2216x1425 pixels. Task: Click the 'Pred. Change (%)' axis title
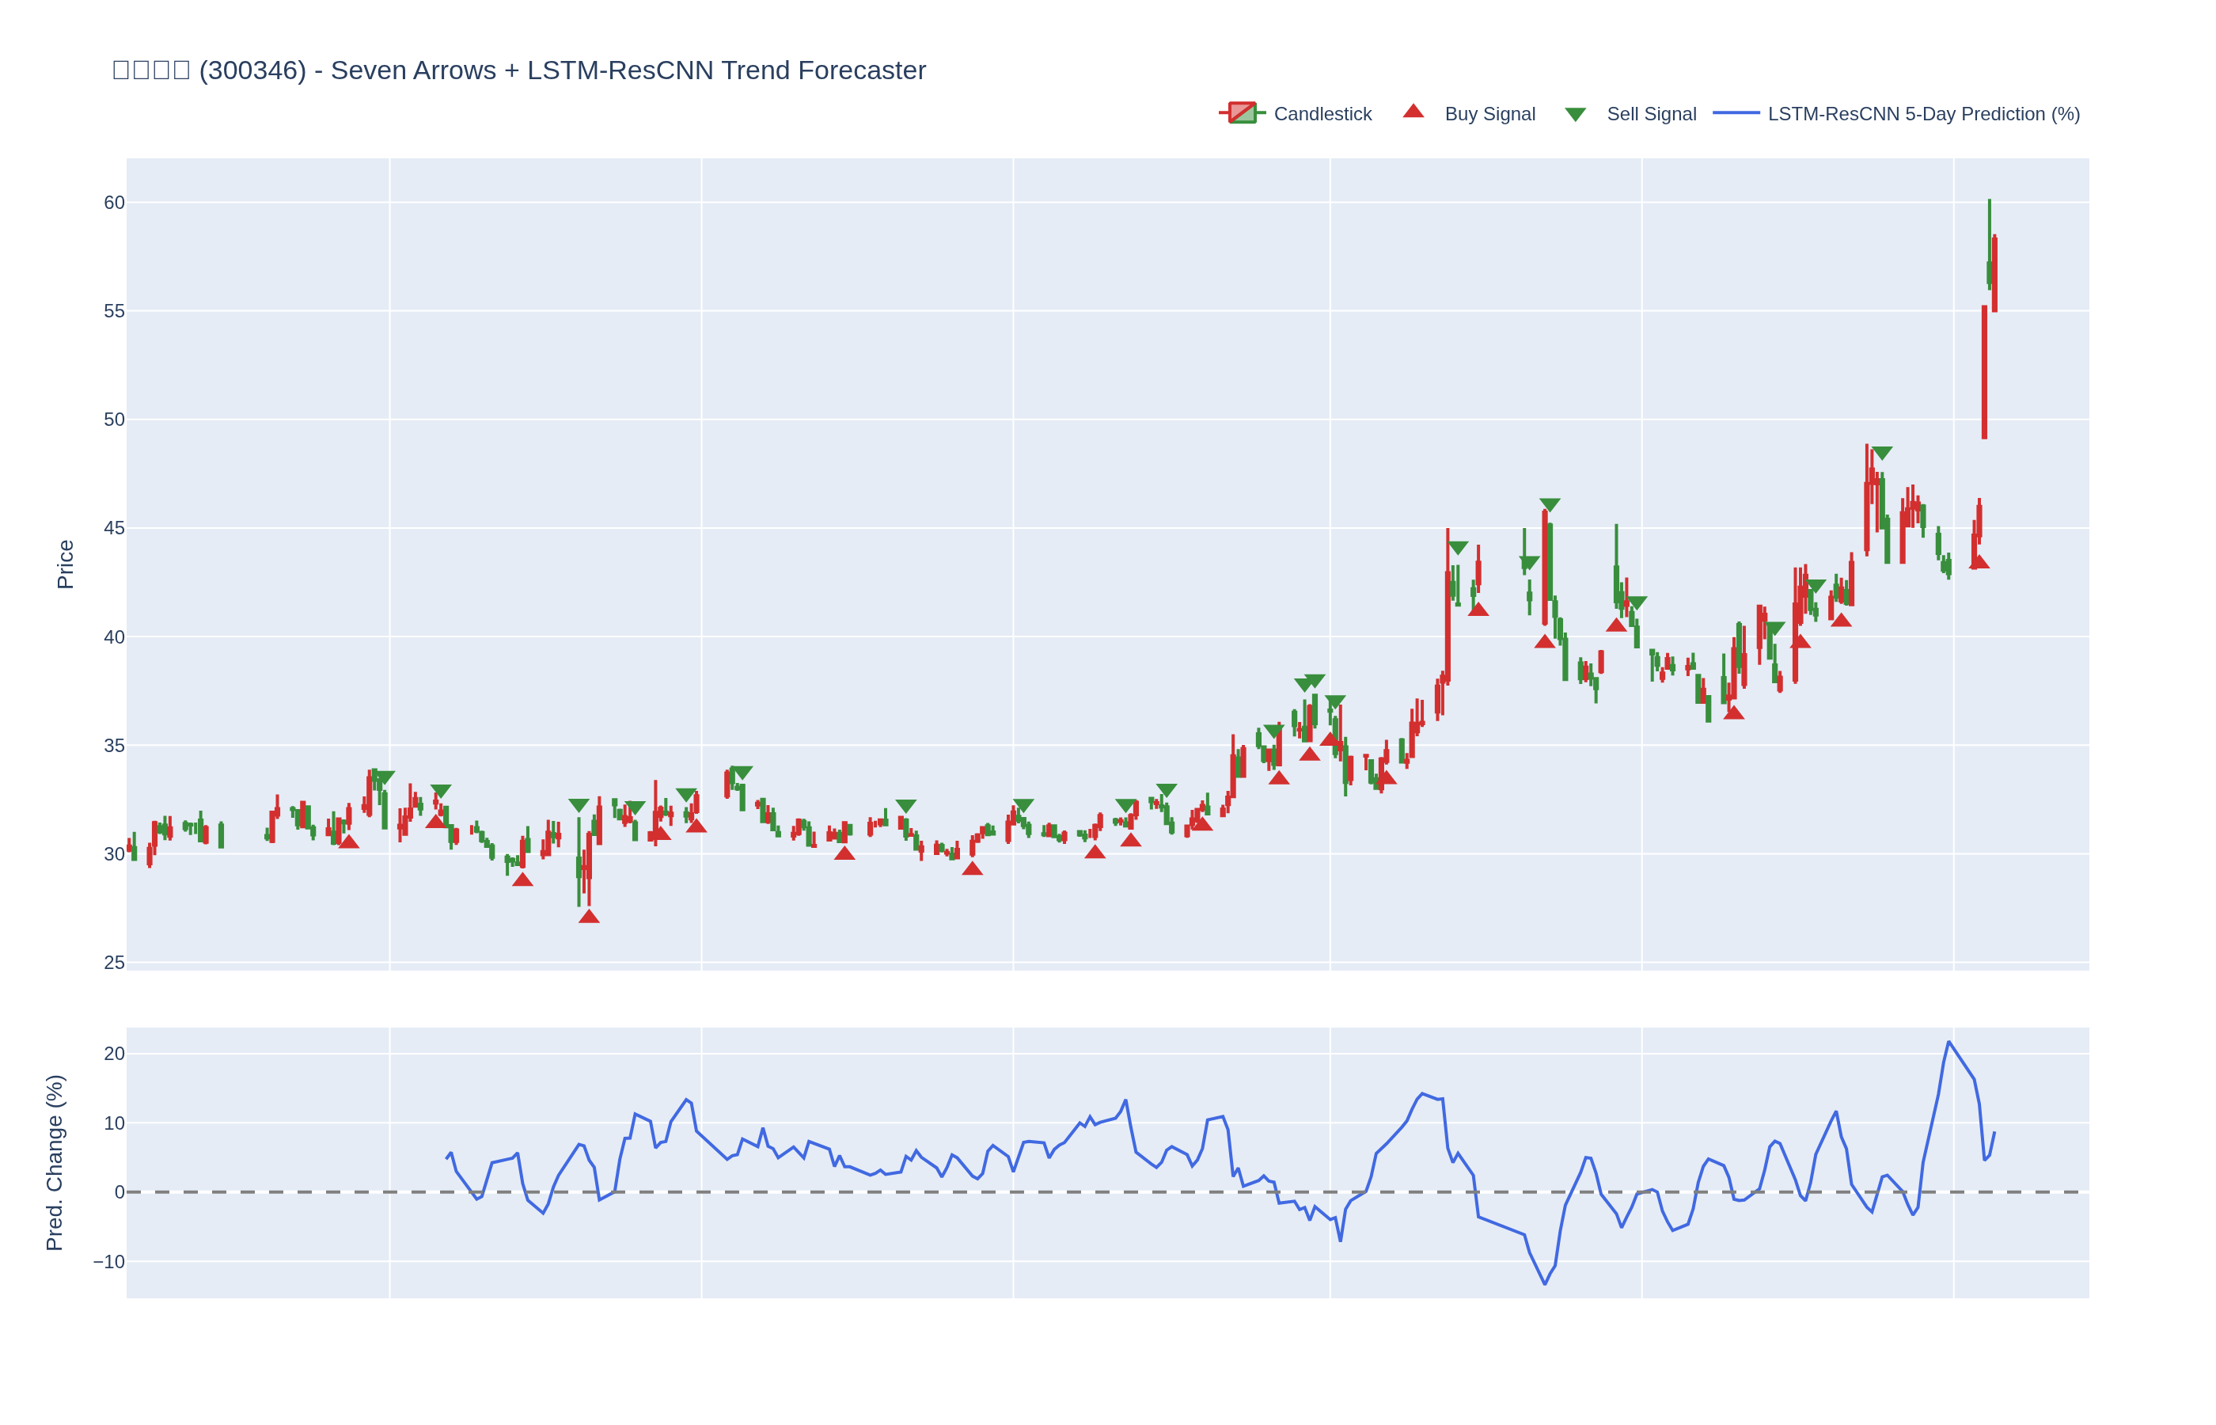click(55, 1162)
